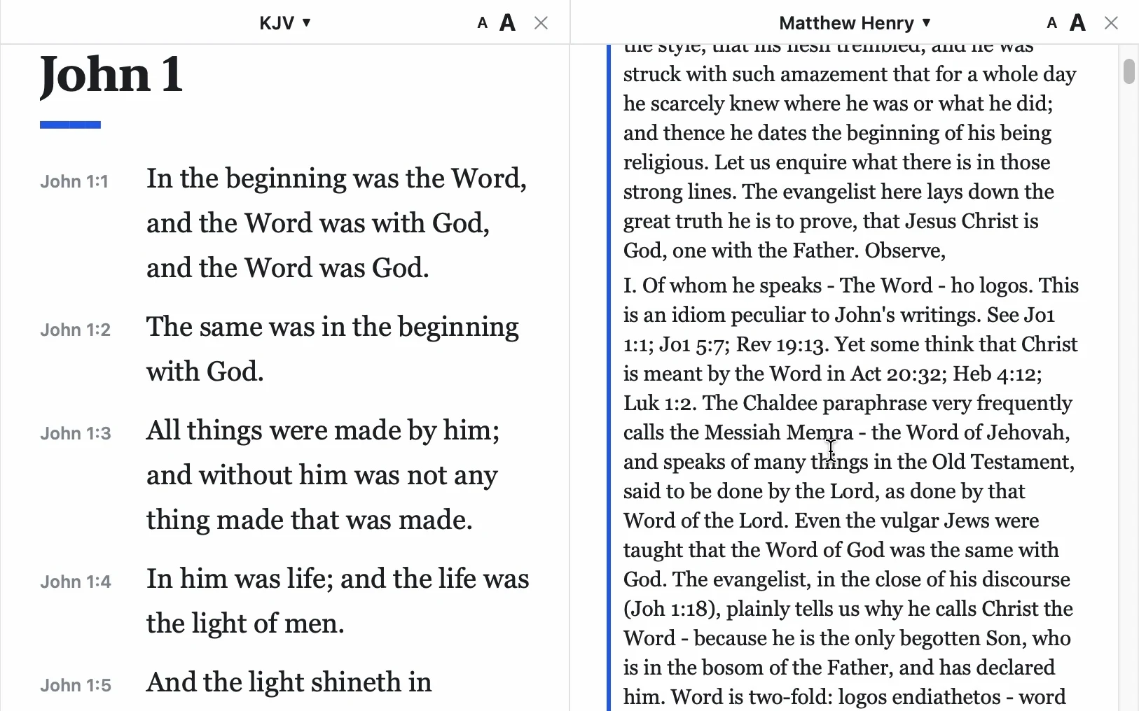The width and height of the screenshot is (1139, 711).
Task: Click commentary line starting 'I. Of whom he speaks'
Action: pos(851,286)
